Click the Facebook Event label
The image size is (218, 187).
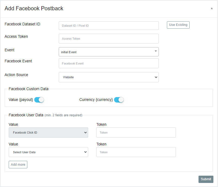[x=18, y=61]
